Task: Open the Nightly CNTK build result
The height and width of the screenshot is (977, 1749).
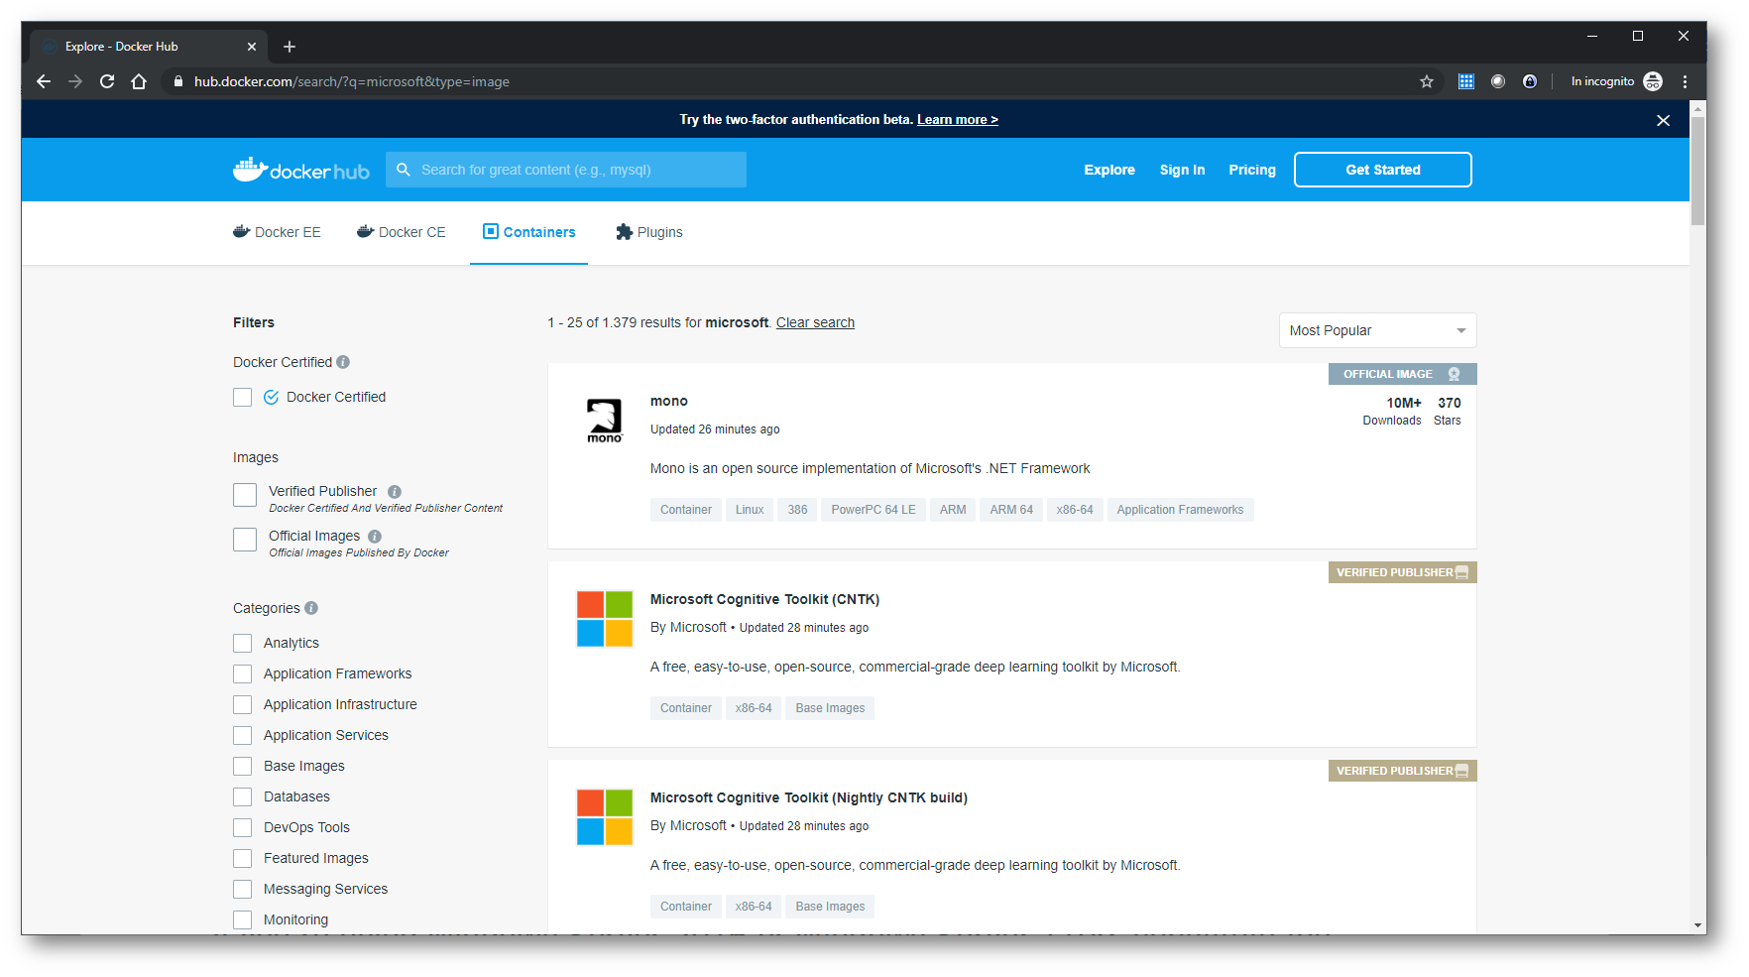Action: pos(809,798)
